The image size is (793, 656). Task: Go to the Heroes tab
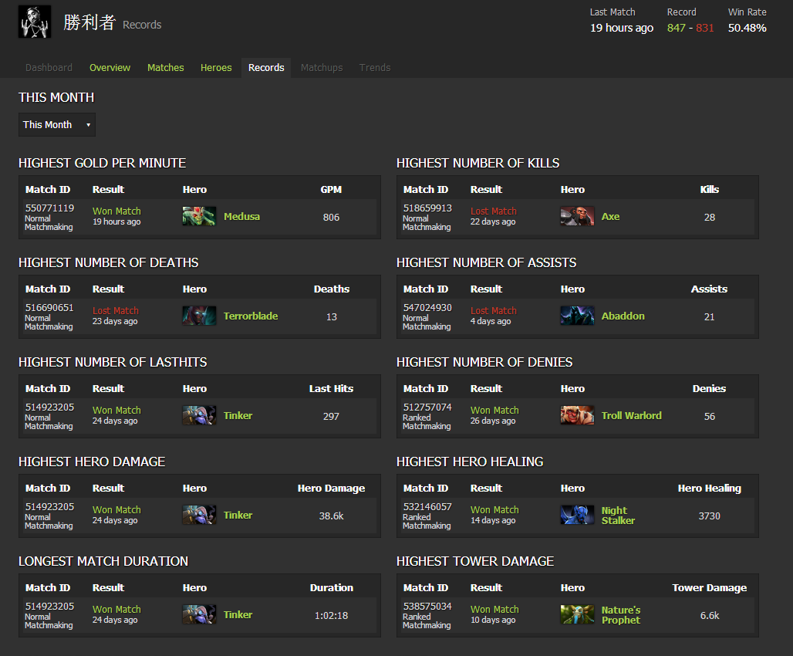pos(216,68)
